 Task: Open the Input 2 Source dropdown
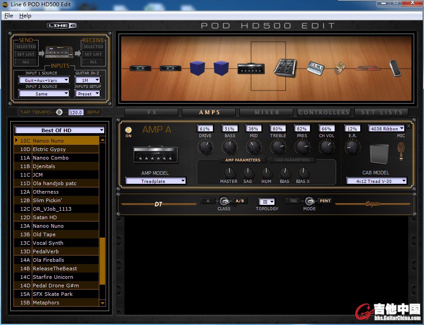tap(44, 94)
